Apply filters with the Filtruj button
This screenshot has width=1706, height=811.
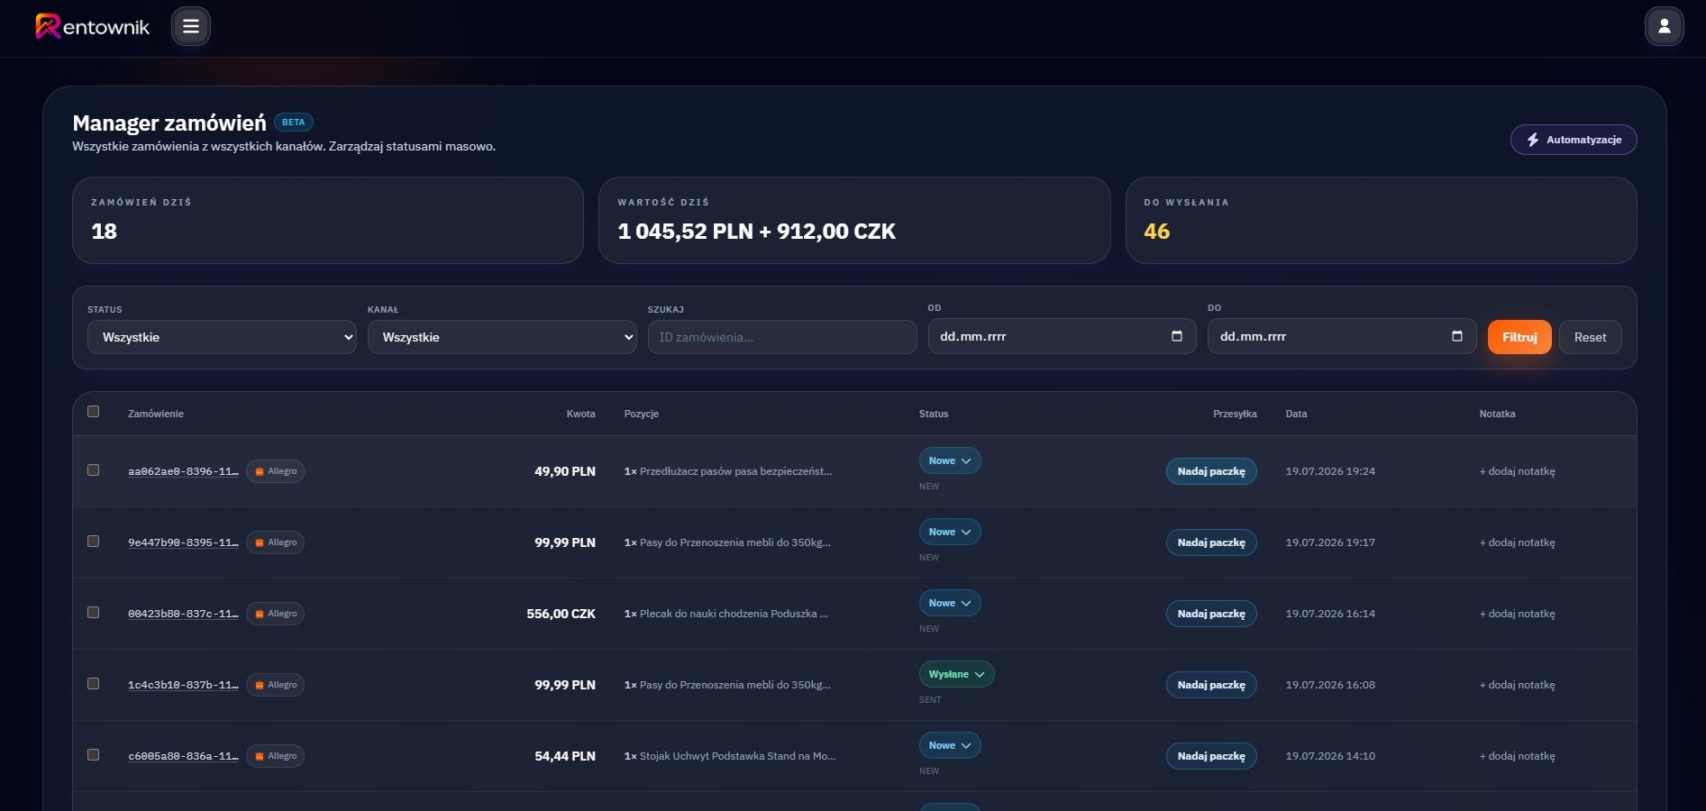(1519, 337)
